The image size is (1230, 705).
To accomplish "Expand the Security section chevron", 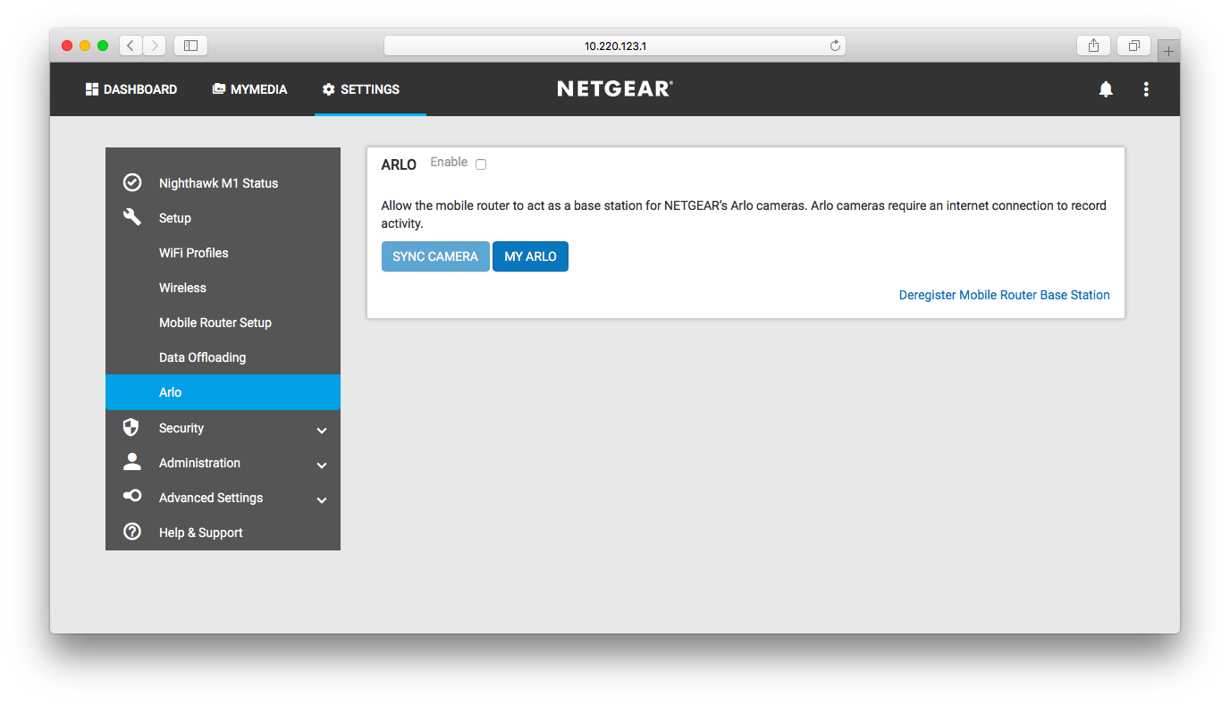I will 322,430.
